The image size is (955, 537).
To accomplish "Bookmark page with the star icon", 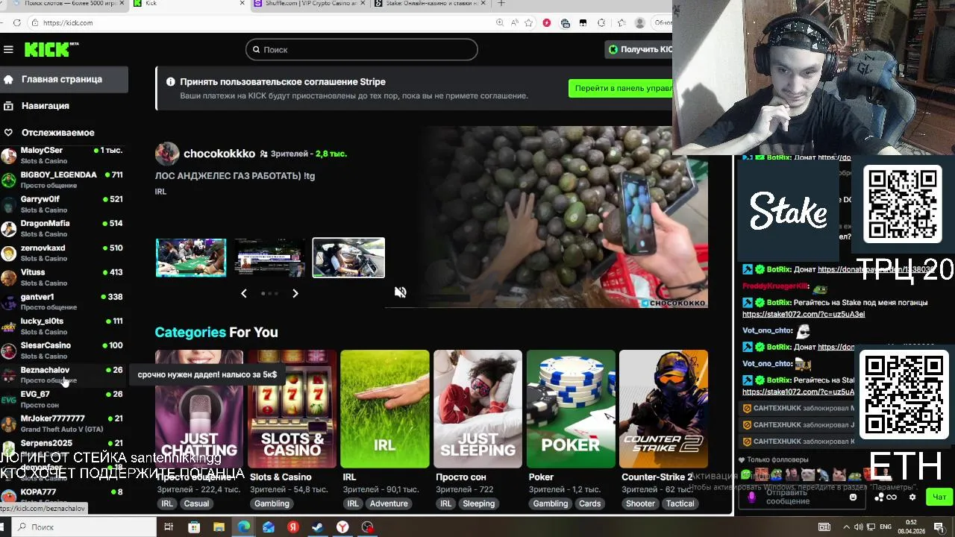I will tap(529, 23).
